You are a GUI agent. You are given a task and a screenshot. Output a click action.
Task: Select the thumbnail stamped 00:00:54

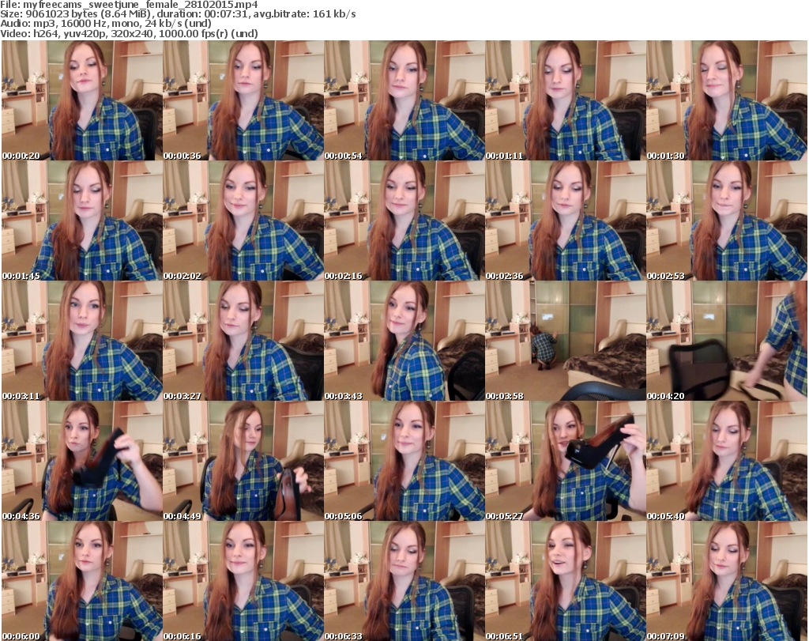(404, 100)
